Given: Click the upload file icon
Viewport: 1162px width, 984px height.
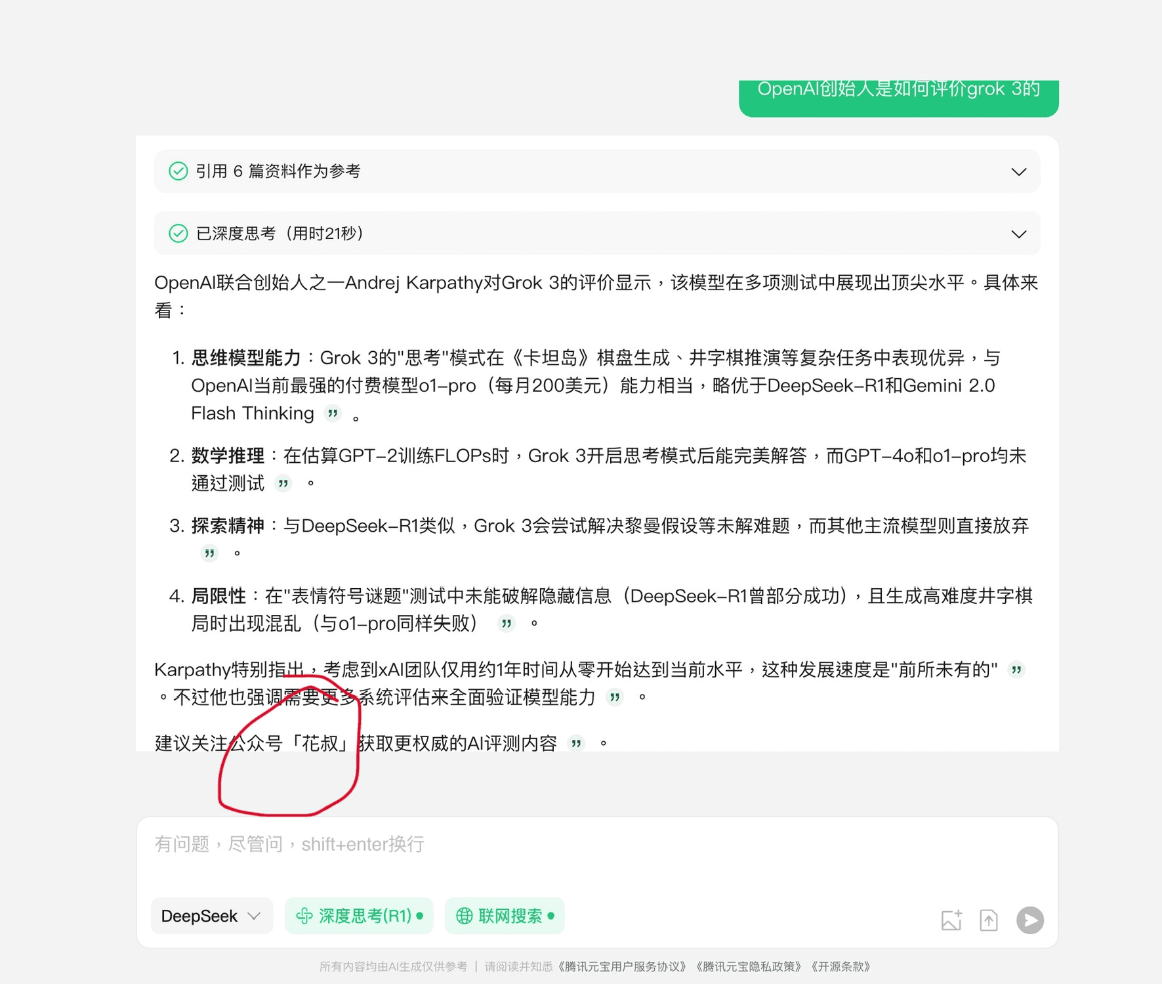Looking at the screenshot, I should click(x=989, y=920).
